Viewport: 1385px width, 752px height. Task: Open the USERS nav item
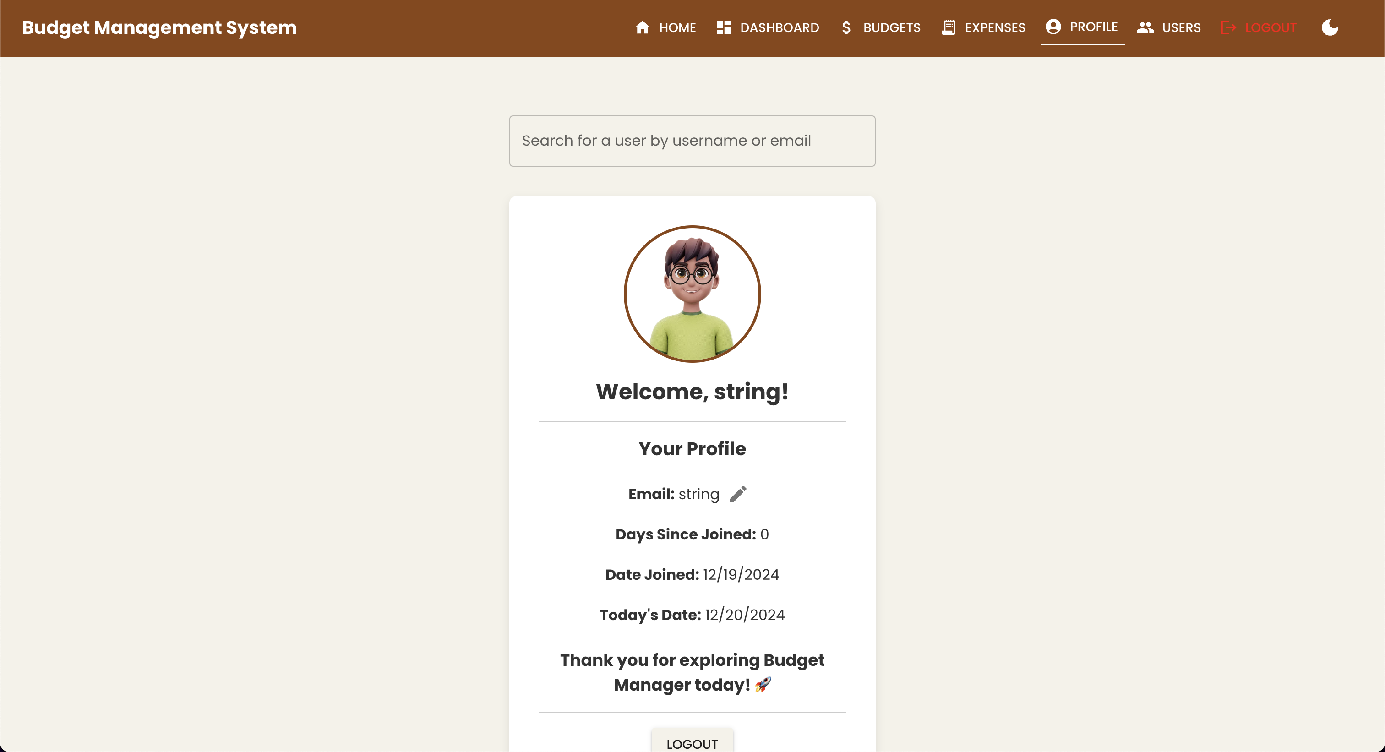(1169, 27)
